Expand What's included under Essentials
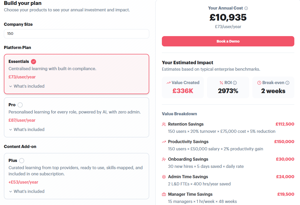 pyautogui.click(x=27, y=86)
